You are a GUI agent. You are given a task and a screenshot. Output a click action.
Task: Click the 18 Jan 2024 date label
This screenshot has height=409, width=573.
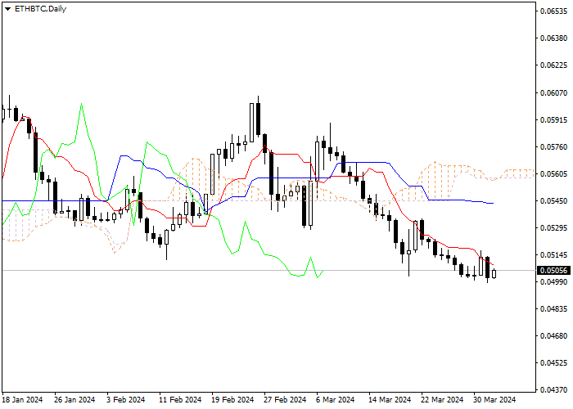22,400
